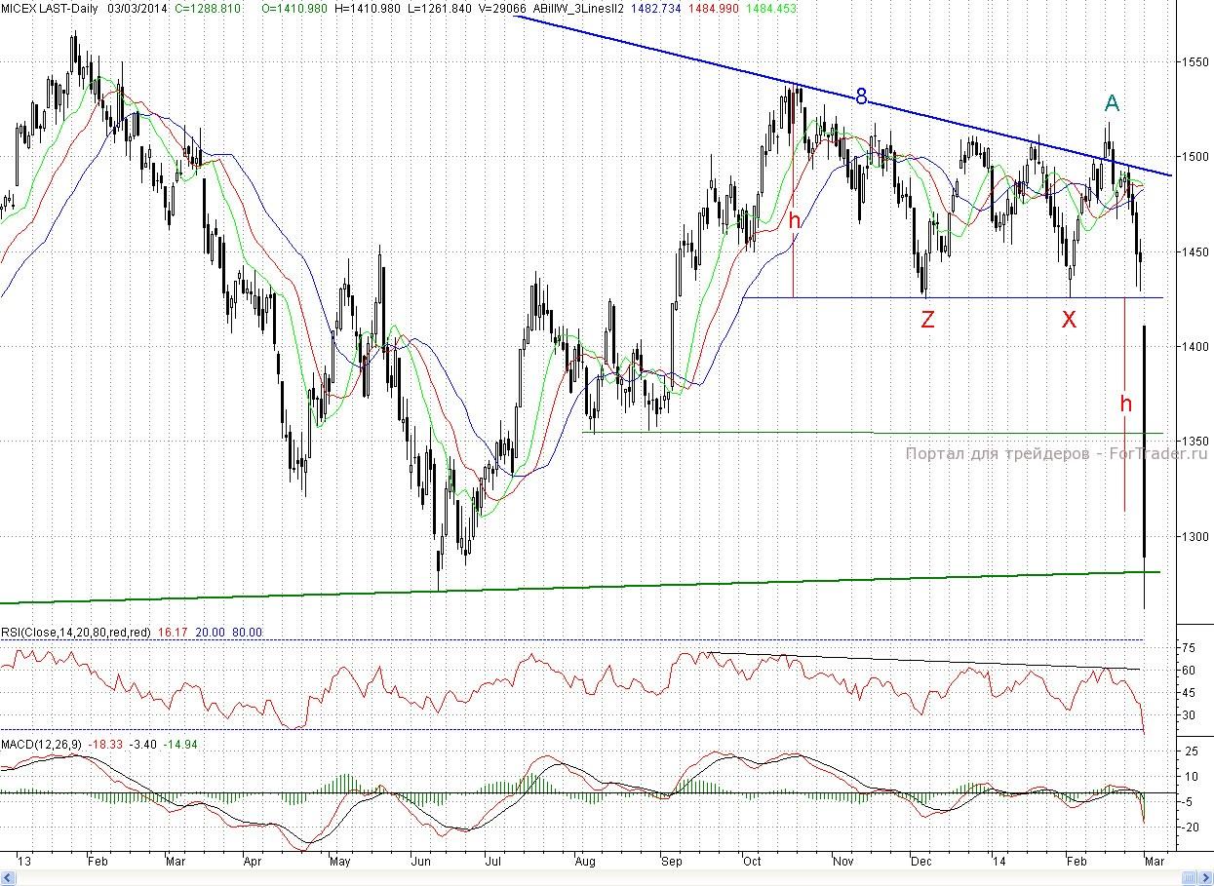Click the Apr label on time axis
The width and height of the screenshot is (1214, 886).
[x=253, y=862]
